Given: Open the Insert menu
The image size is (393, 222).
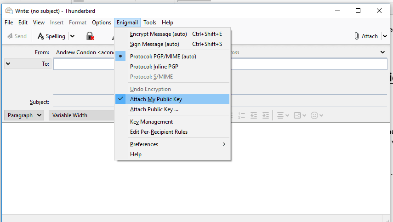Looking at the screenshot, I should [x=57, y=23].
